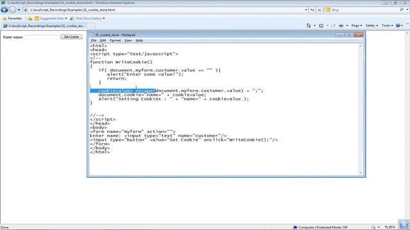Click the '<form name="myform"' line
Image resolution: width=410 pixels, height=230 pixels.
[133, 132]
